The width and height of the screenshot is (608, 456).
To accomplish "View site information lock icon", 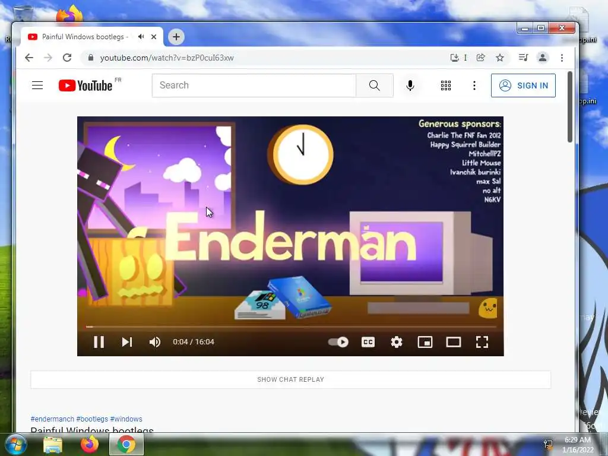I will [91, 58].
